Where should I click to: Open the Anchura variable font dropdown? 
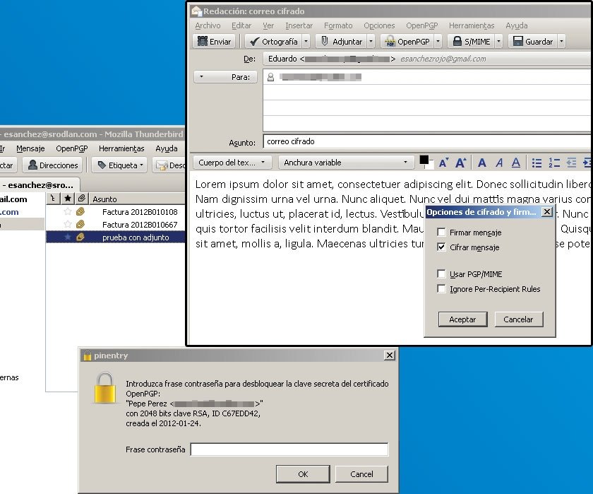click(346, 163)
